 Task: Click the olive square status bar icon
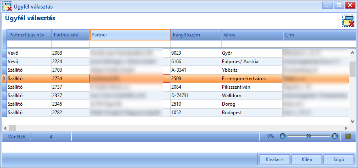point(348,136)
